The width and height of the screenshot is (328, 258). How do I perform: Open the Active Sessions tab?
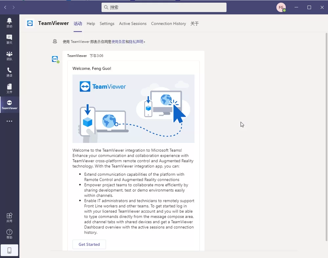tap(133, 24)
